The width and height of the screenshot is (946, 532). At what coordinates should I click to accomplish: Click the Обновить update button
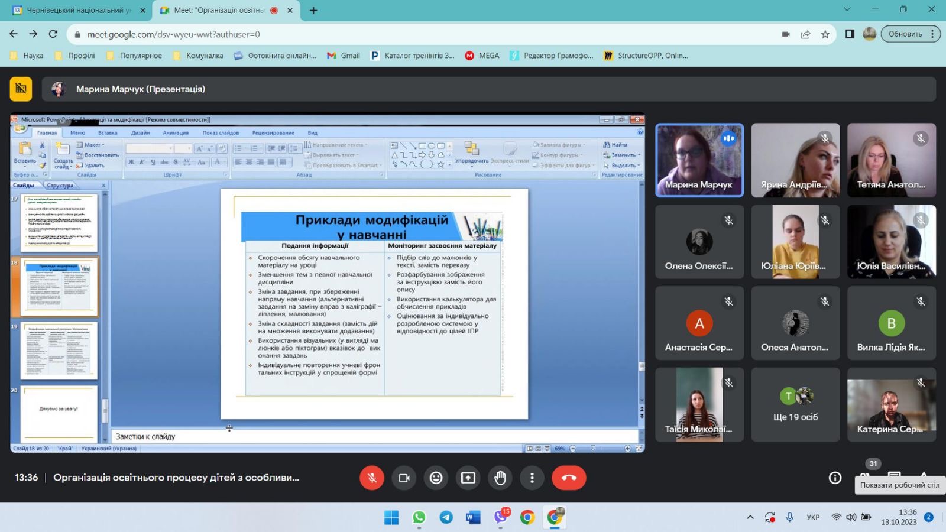point(905,34)
